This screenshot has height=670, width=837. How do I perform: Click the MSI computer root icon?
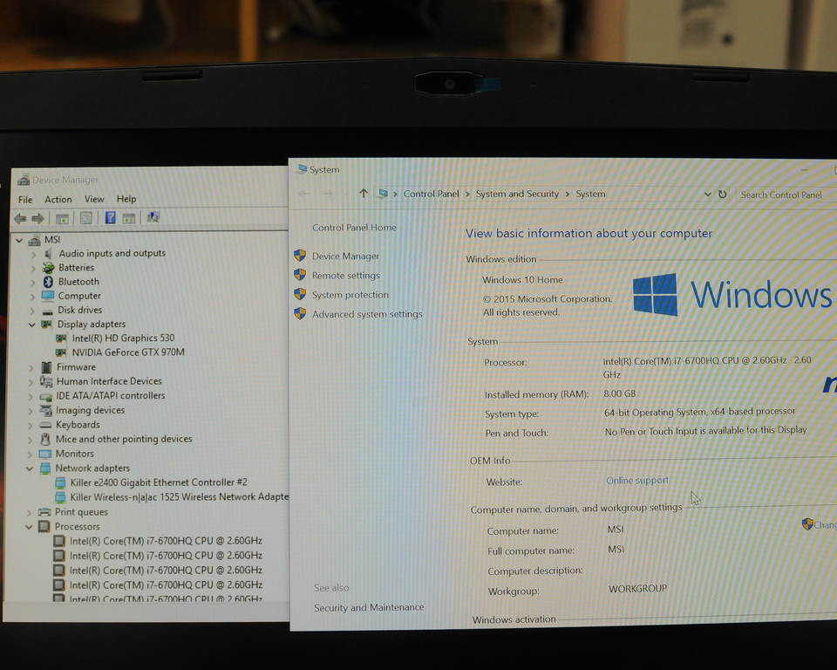[x=35, y=240]
